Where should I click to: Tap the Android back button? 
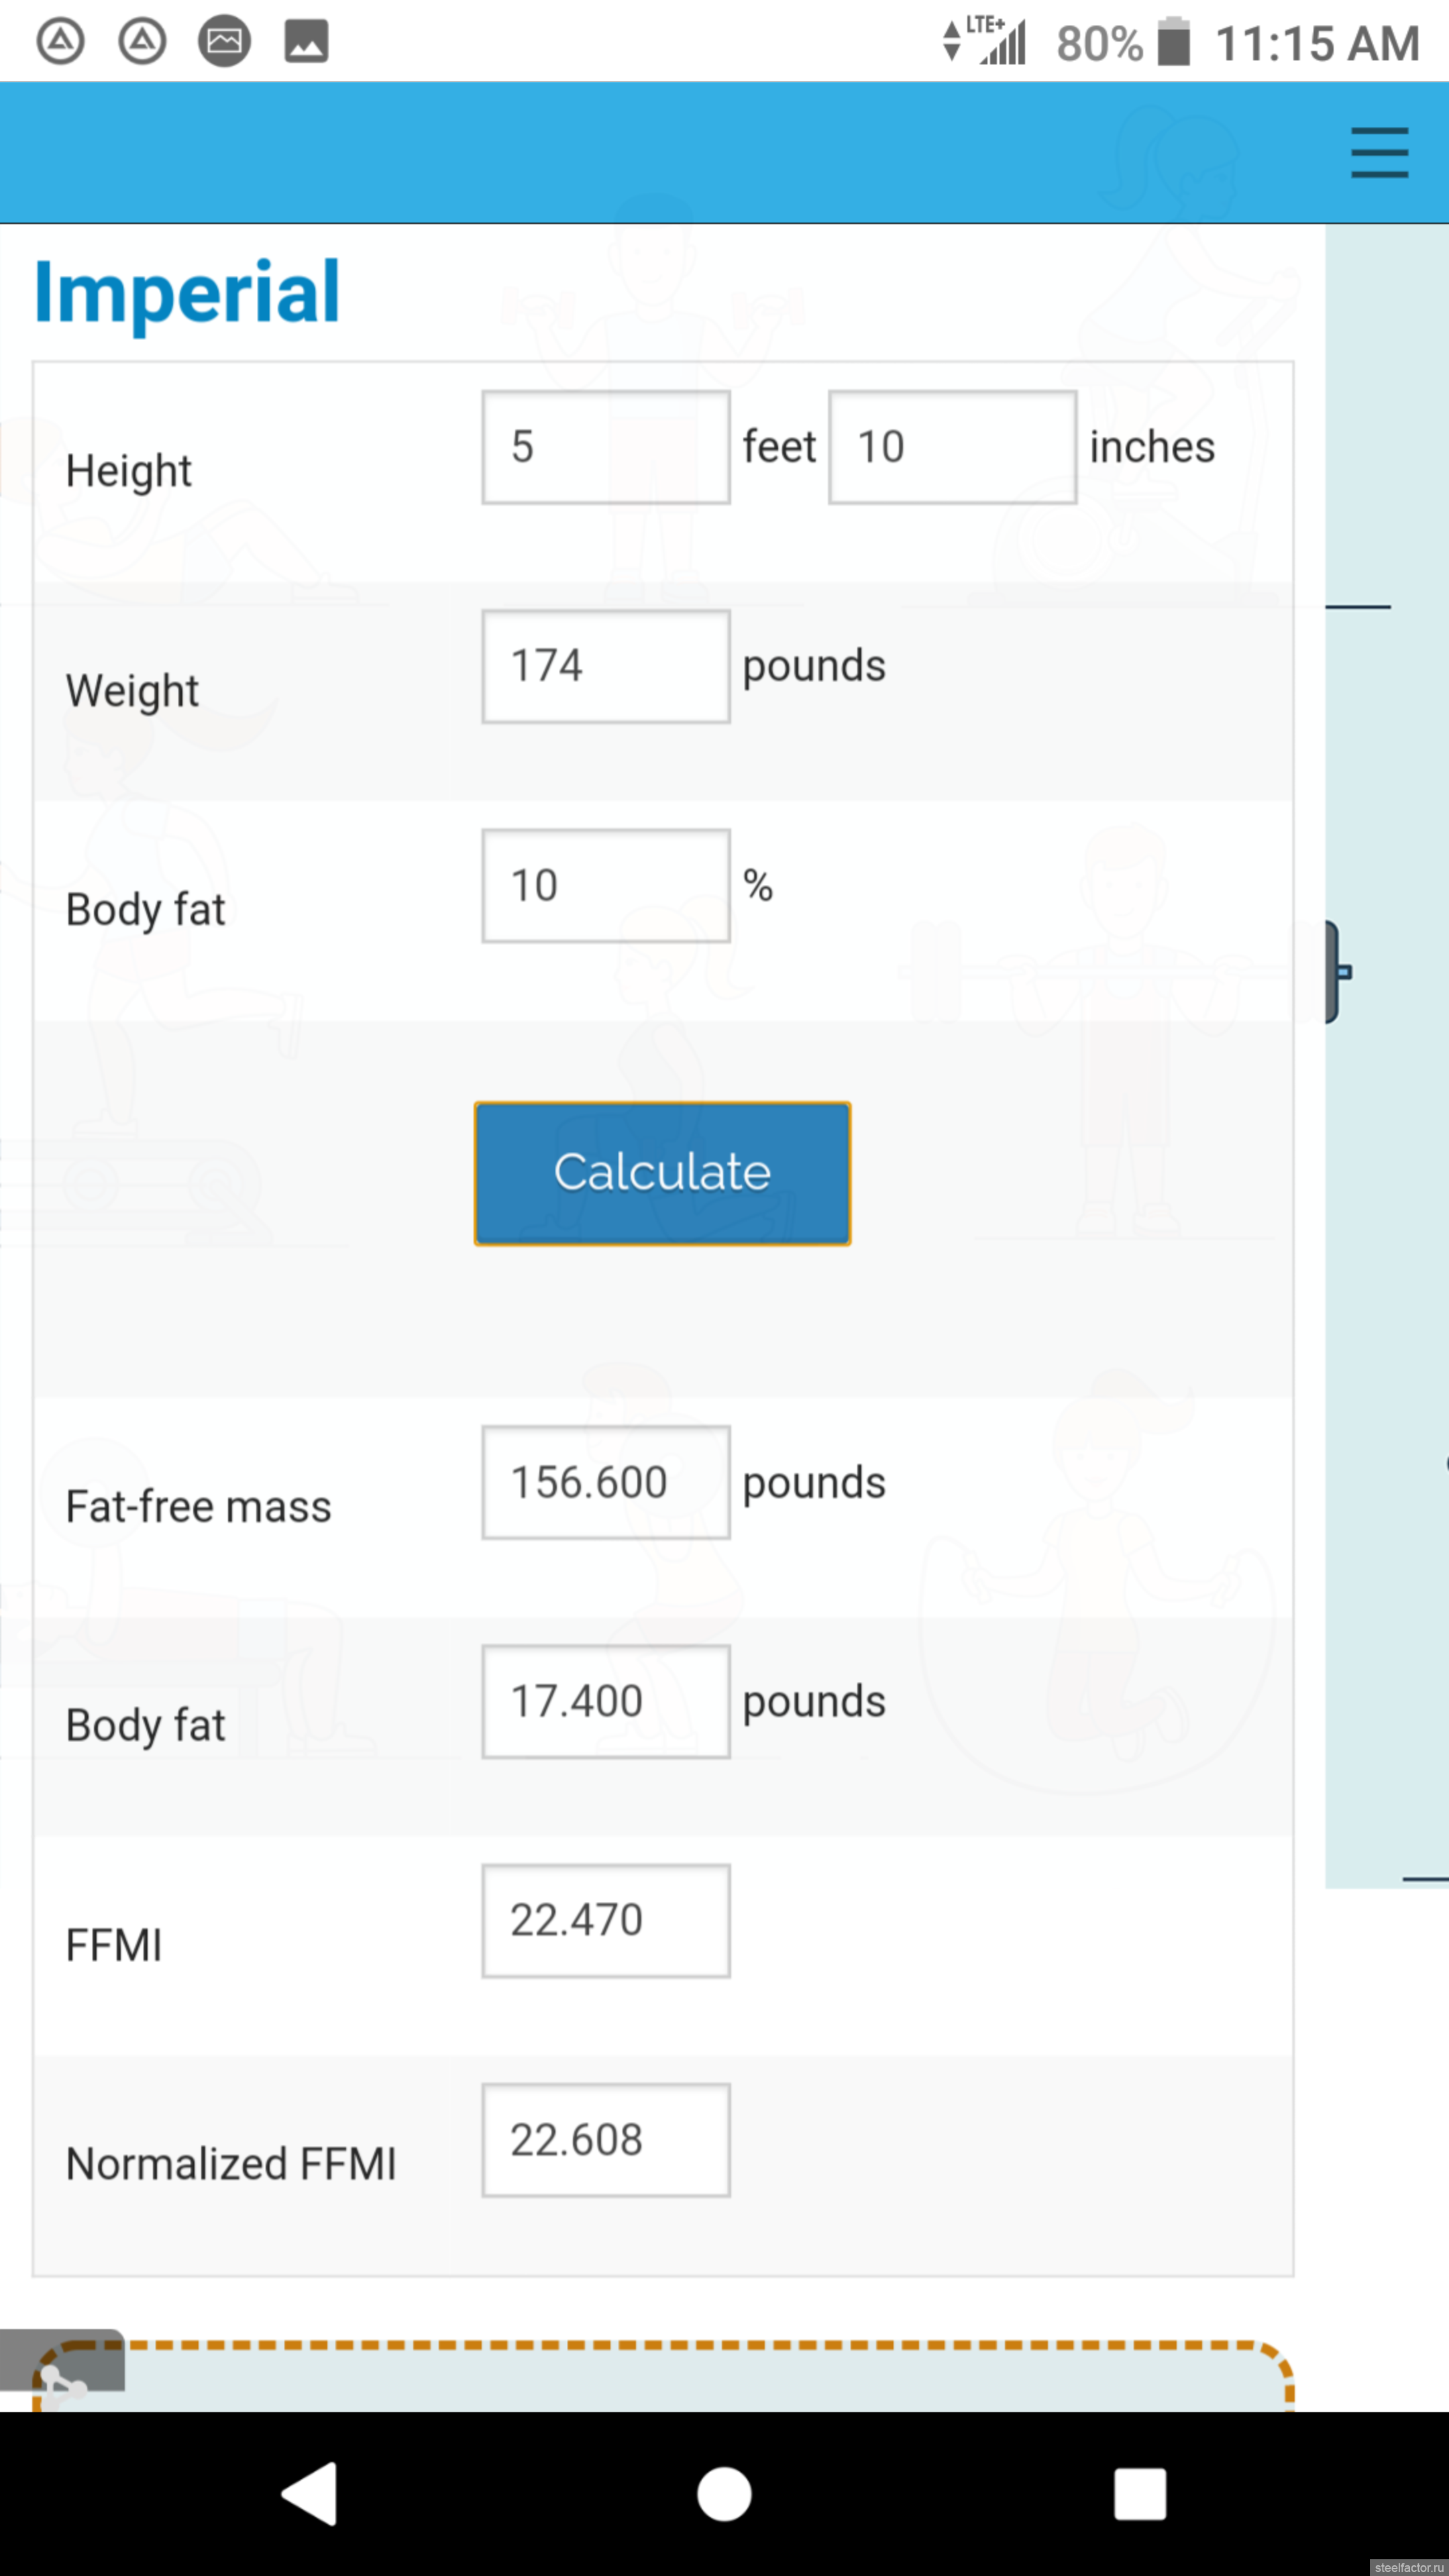coord(310,2493)
